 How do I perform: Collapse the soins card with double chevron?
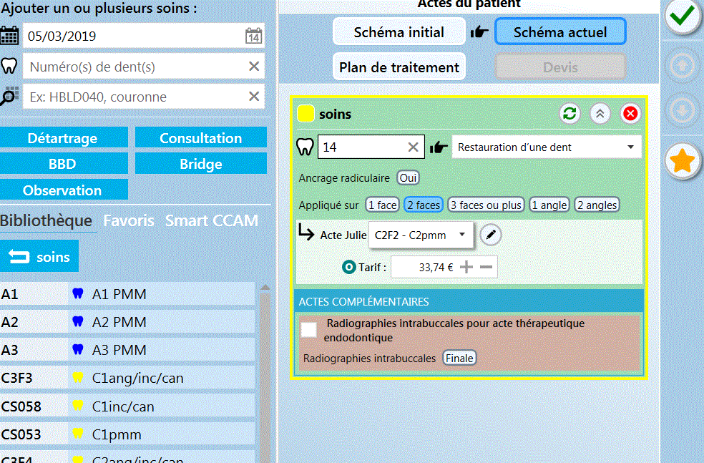600,114
